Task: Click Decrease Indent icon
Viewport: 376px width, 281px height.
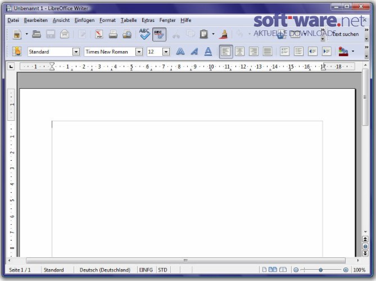Action: [x=312, y=52]
